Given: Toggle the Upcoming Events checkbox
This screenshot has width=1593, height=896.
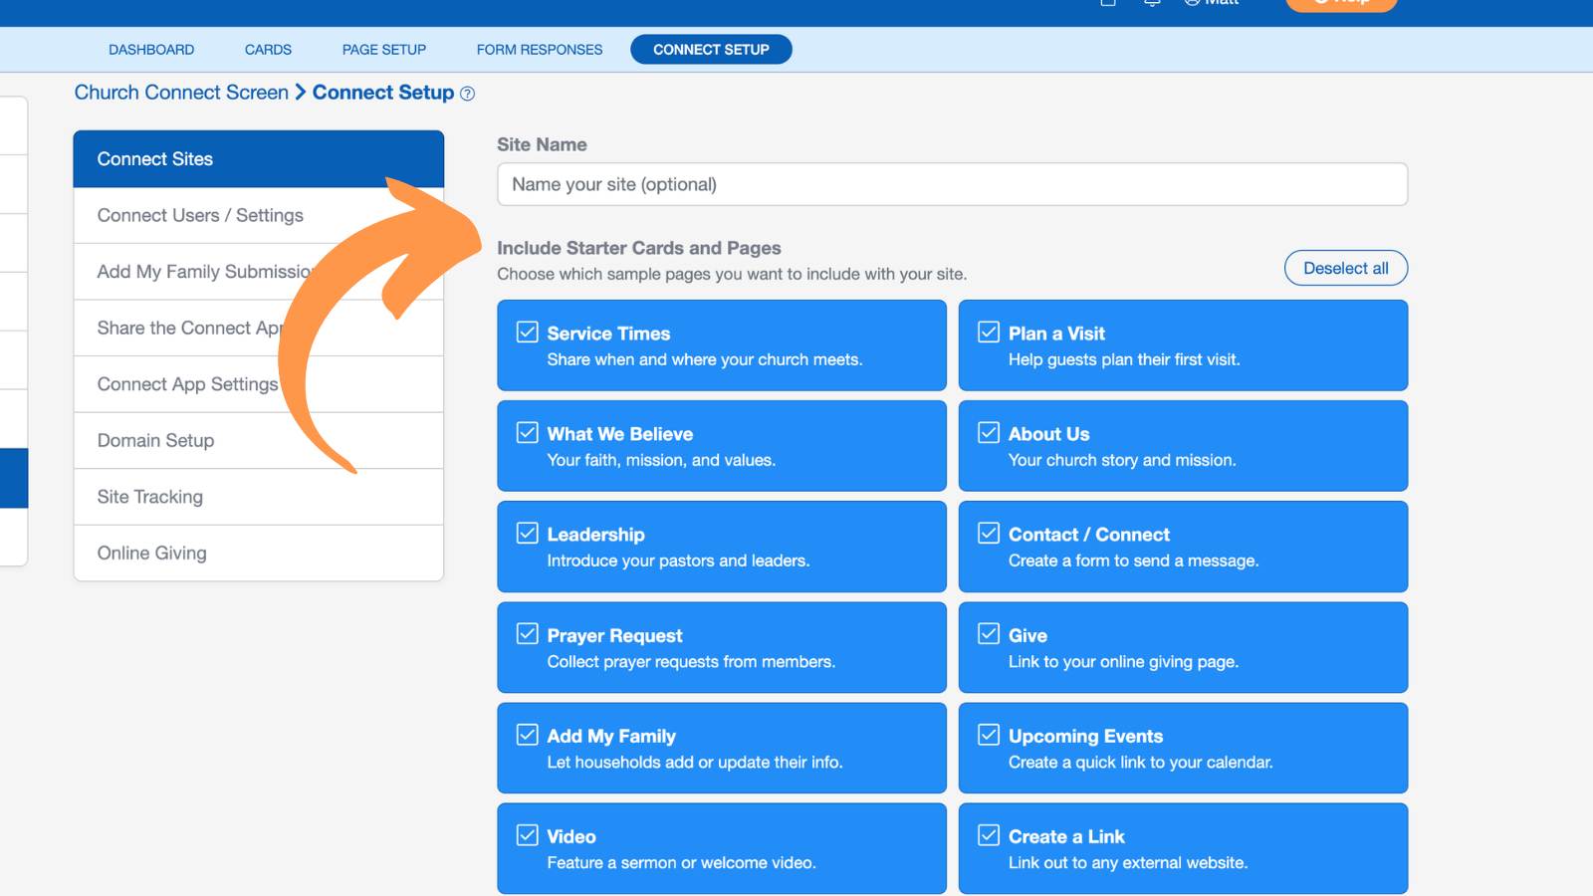Looking at the screenshot, I should pos(989,735).
